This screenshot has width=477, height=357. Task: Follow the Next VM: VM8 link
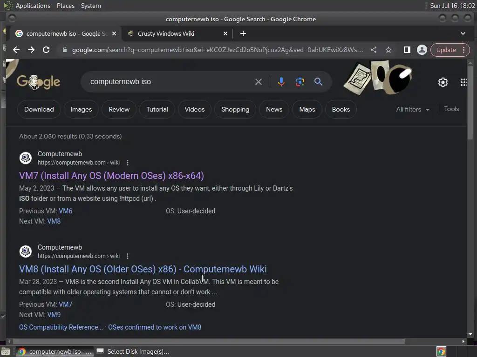click(x=54, y=221)
